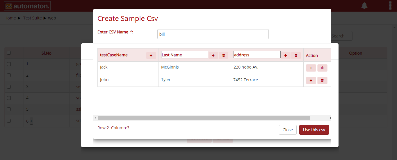The width and height of the screenshot is (397, 160).
Task: Click the testCaseName column header text
Action: pyautogui.click(x=114, y=55)
